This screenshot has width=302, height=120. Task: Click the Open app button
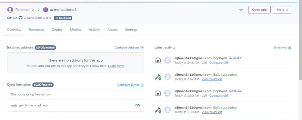259,10
